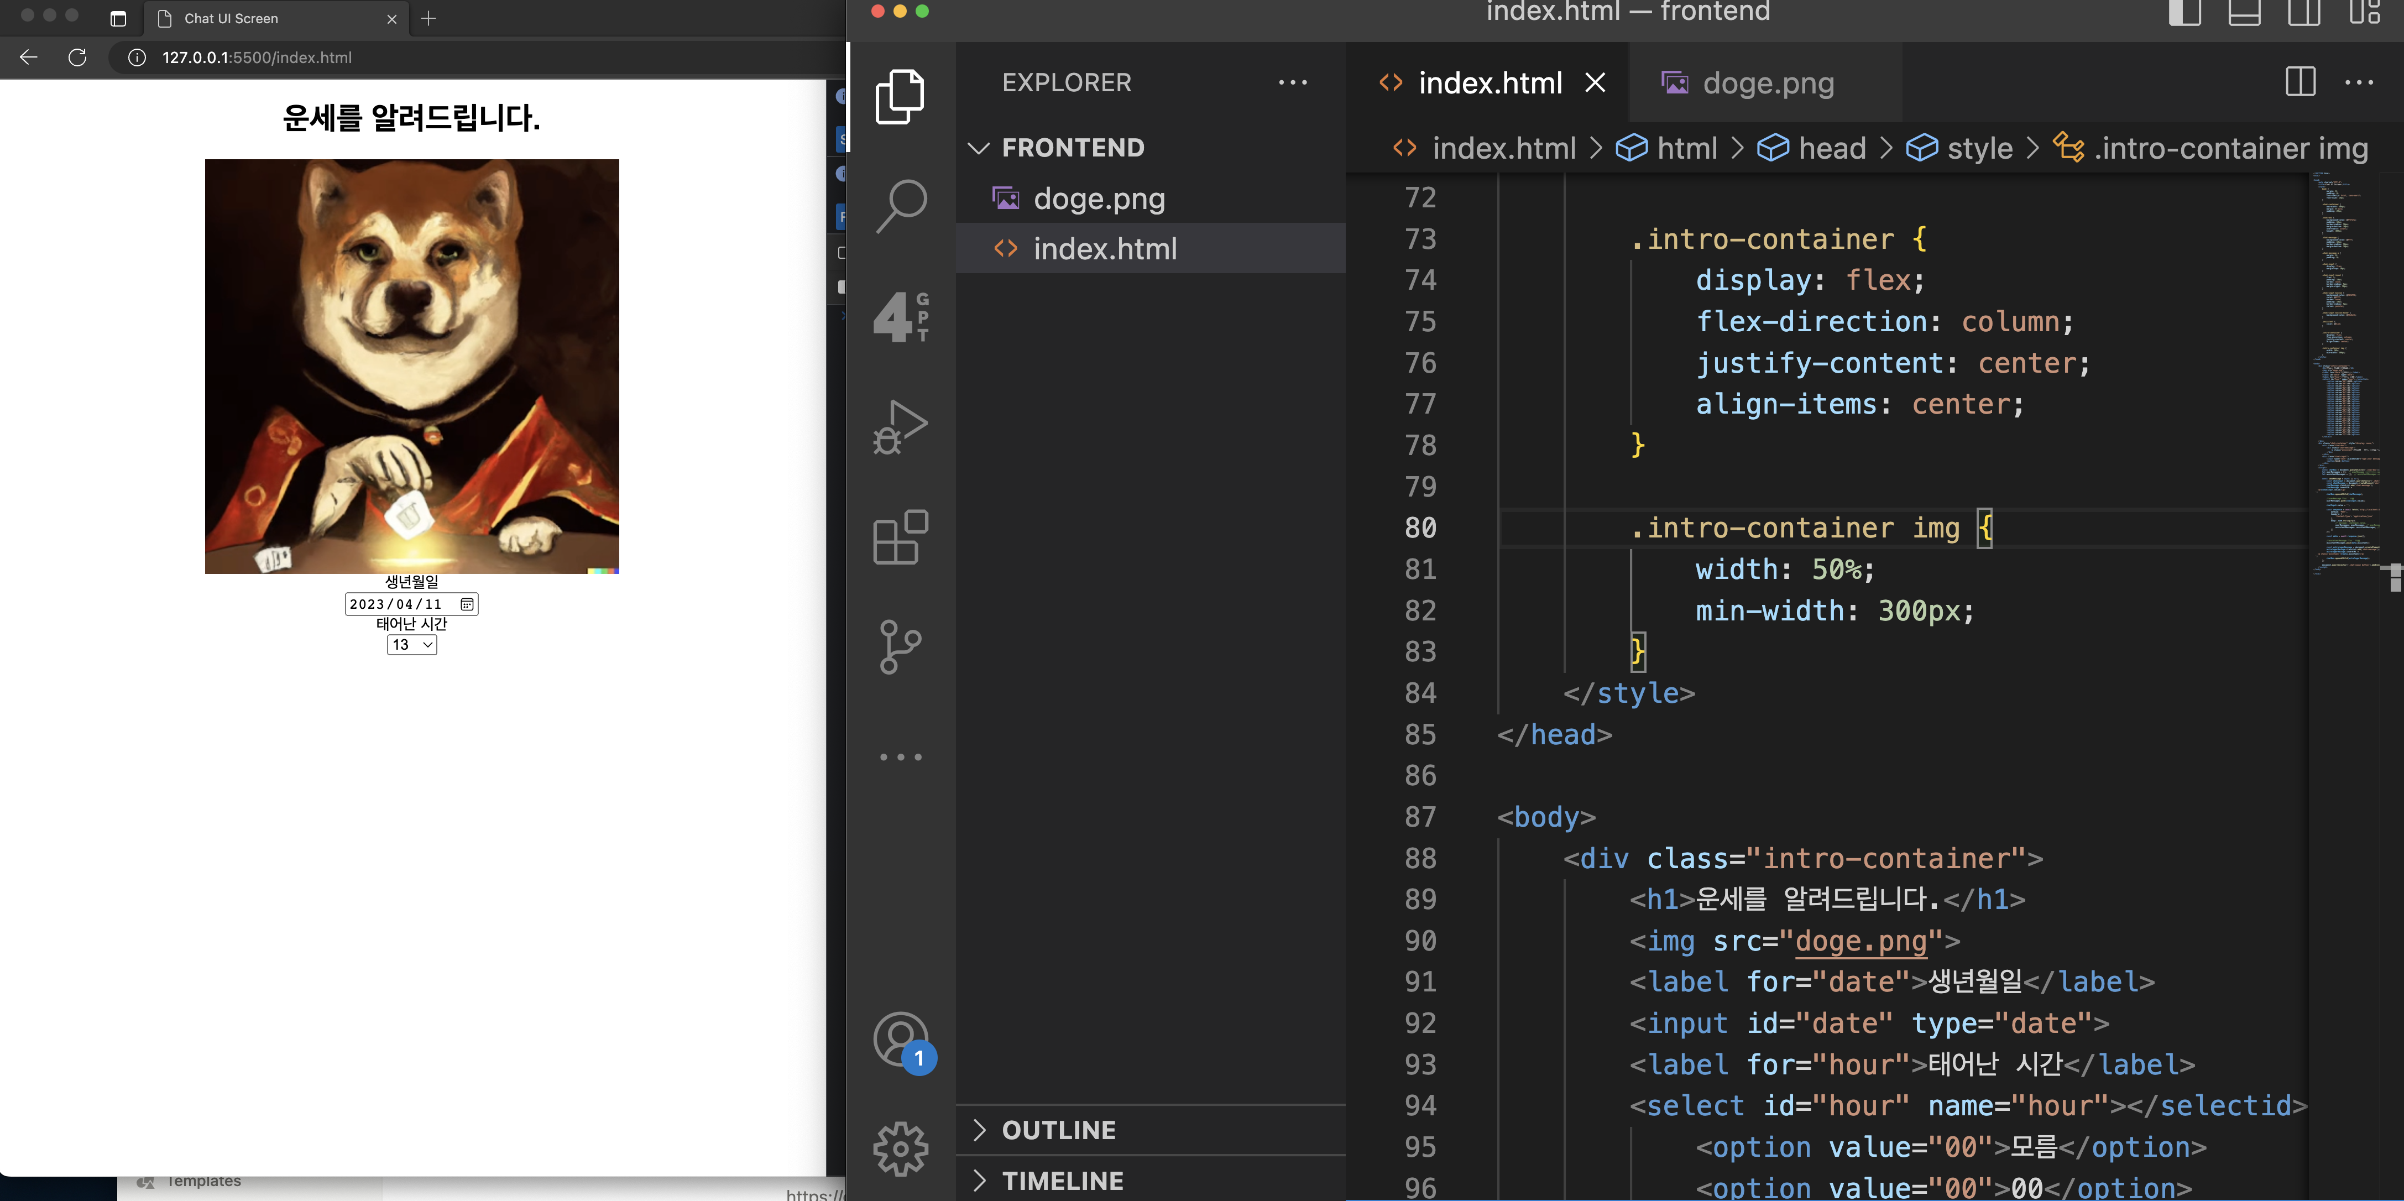The image size is (2404, 1201).
Task: Open the Manage gear settings icon
Action: coord(900,1148)
